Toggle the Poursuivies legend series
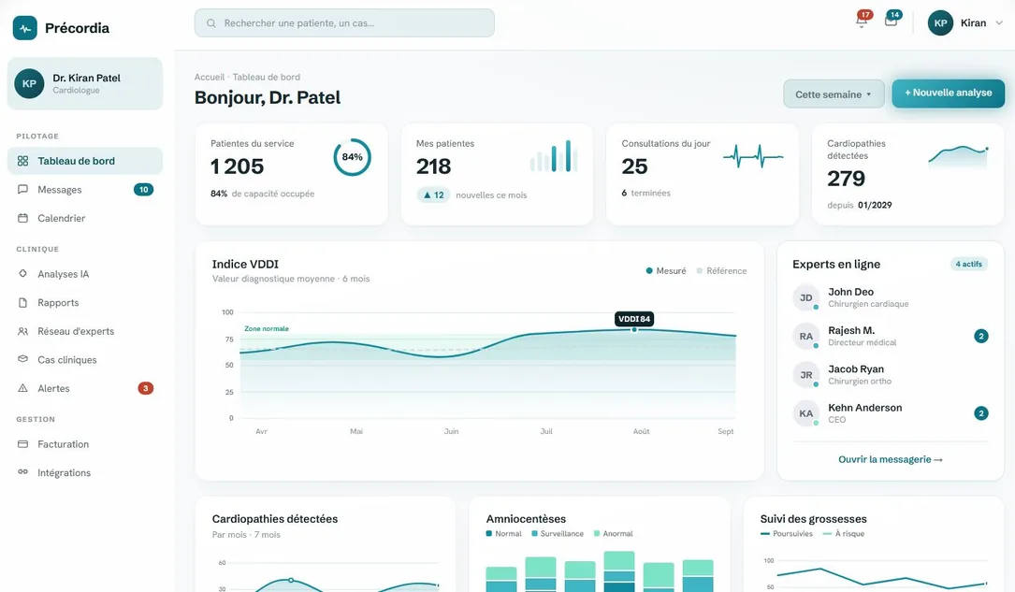The width and height of the screenshot is (1015, 592). tap(786, 534)
